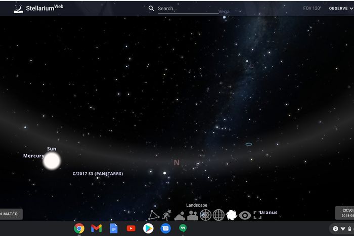Enter fullscreen with corner-brackets icon
The image size is (354, 236).
point(257,215)
